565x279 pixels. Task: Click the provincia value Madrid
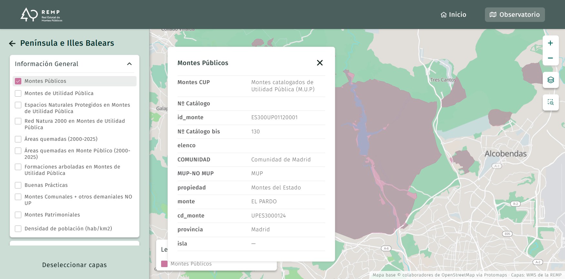point(261,229)
